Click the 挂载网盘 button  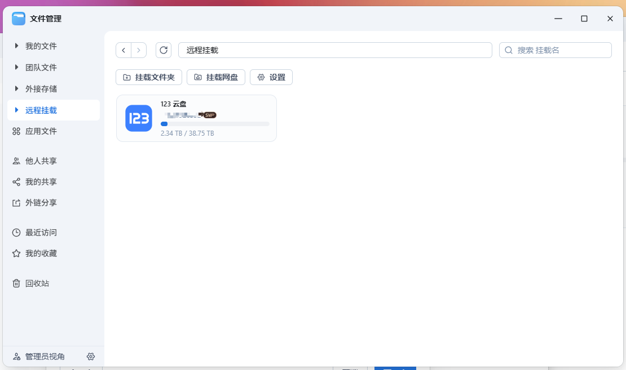(216, 77)
